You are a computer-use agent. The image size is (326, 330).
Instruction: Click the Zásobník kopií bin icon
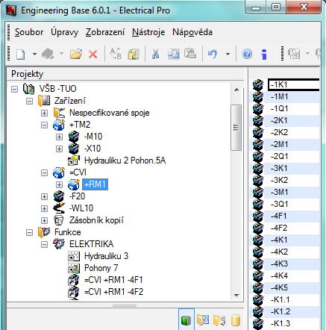(x=59, y=220)
